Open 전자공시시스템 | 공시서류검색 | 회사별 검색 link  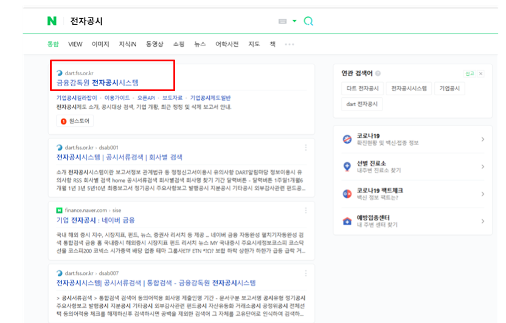(119, 157)
